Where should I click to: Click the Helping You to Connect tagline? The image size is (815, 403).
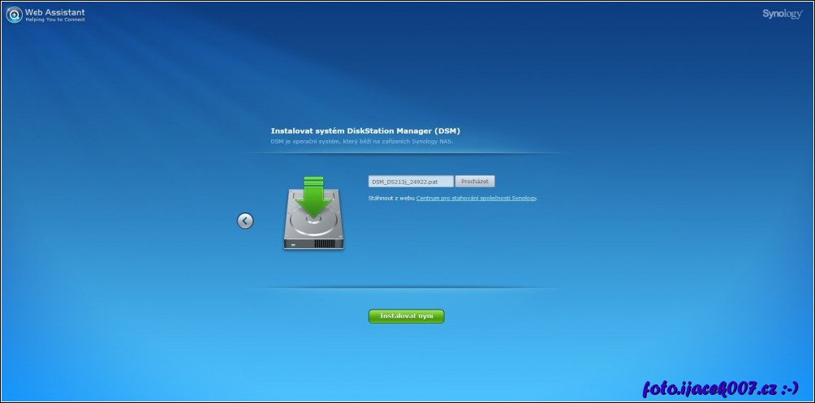(55, 19)
